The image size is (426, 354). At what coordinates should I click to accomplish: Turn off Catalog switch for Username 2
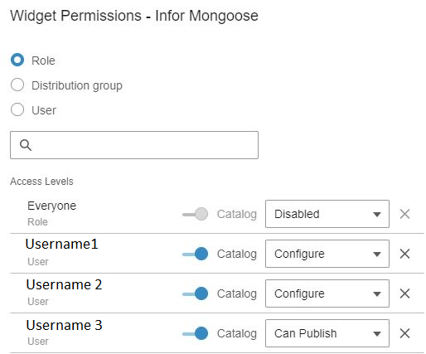click(x=195, y=293)
